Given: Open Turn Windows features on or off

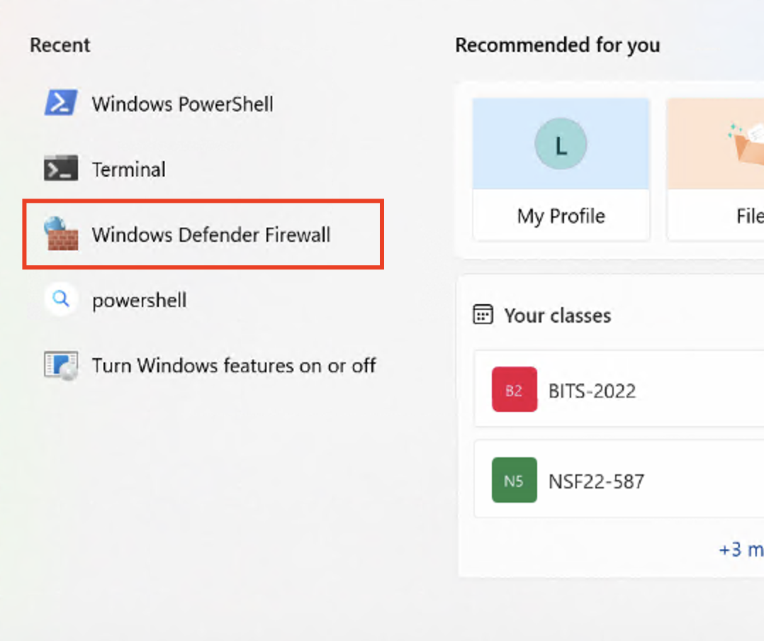Looking at the screenshot, I should point(233,366).
